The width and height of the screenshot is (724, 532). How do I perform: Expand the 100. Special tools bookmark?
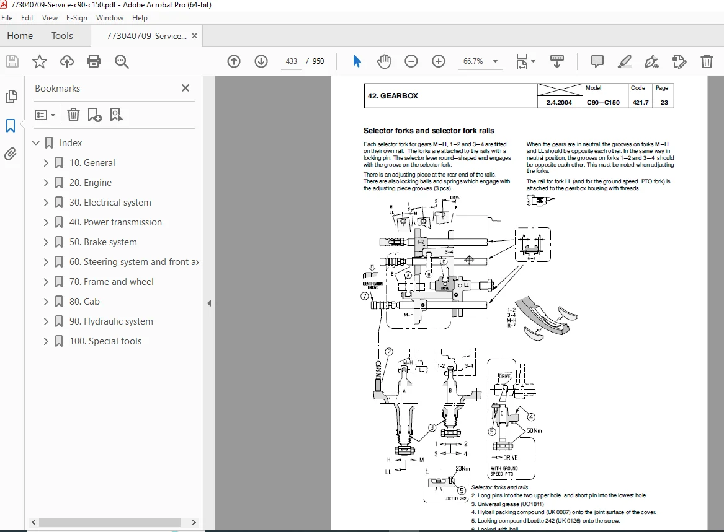pos(46,341)
